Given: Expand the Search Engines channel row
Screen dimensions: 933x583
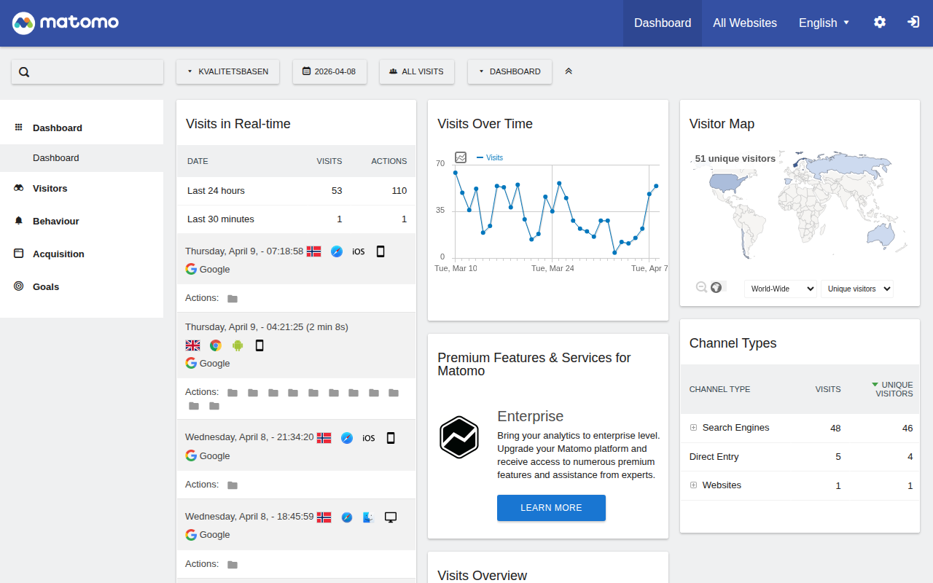Looking at the screenshot, I should tap(694, 428).
